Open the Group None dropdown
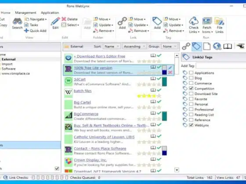 coord(170,46)
